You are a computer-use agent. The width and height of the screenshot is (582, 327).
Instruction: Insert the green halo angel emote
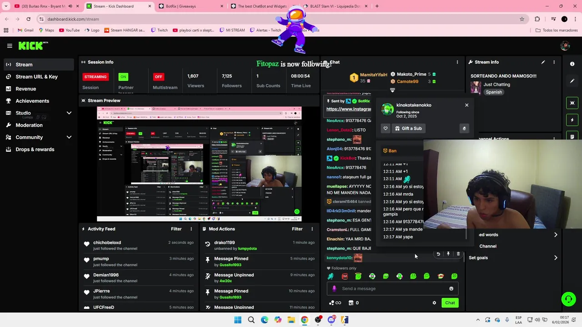(x=358, y=276)
